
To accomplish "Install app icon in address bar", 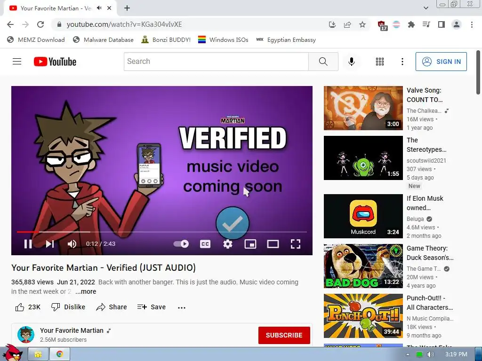I will [332, 24].
